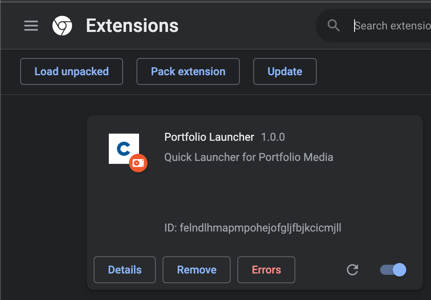Open Details for Portfolio Launcher

click(125, 270)
